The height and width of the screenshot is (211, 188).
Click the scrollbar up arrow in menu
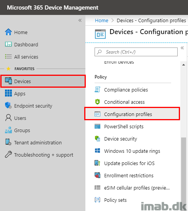click(183, 65)
